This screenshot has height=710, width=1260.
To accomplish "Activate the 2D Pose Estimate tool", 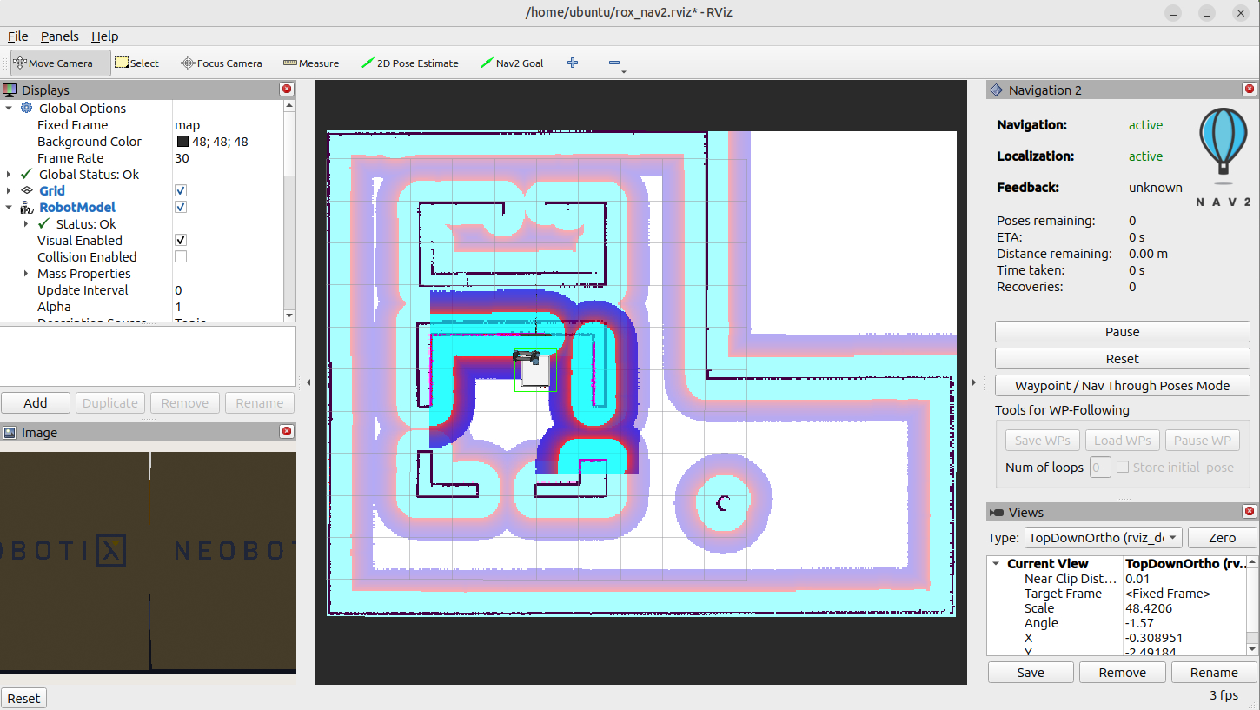I will pyautogui.click(x=410, y=63).
